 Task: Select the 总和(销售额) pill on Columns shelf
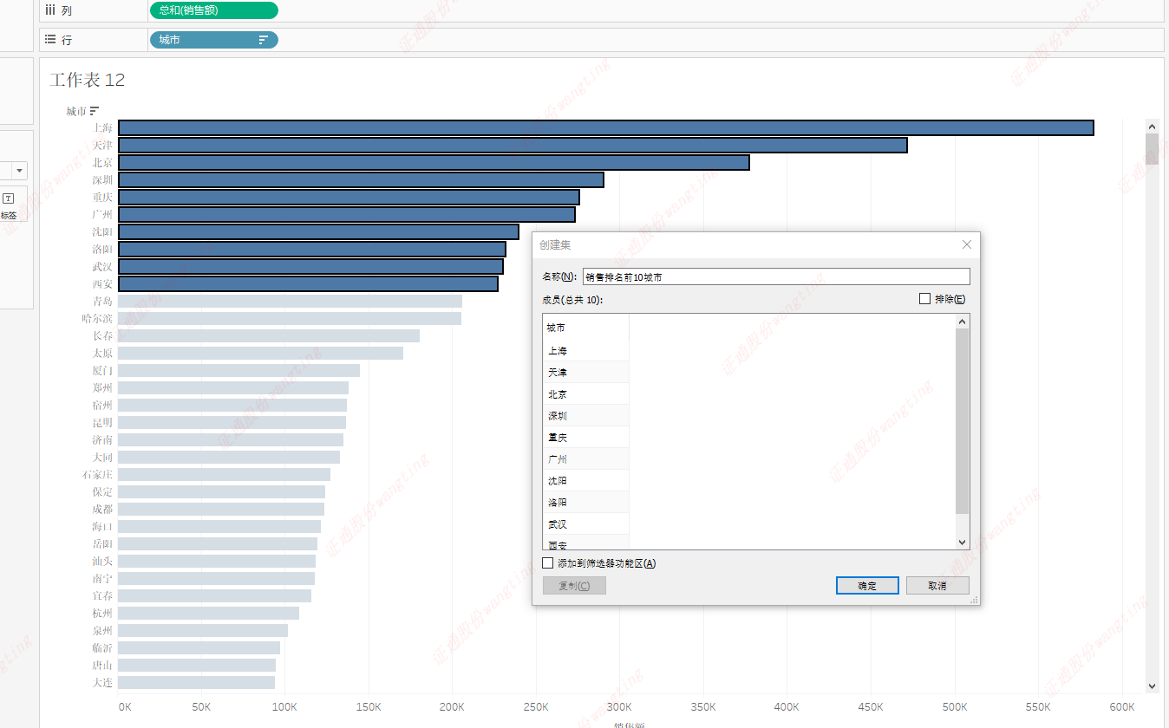tap(213, 10)
